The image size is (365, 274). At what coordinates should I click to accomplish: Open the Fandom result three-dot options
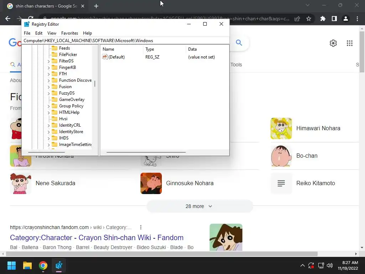[x=140, y=227]
